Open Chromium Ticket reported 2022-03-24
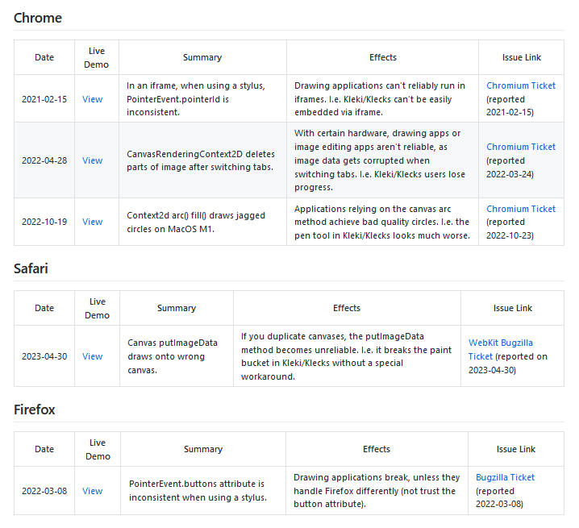Image resolution: width=579 pixels, height=528 pixels. [x=521, y=147]
